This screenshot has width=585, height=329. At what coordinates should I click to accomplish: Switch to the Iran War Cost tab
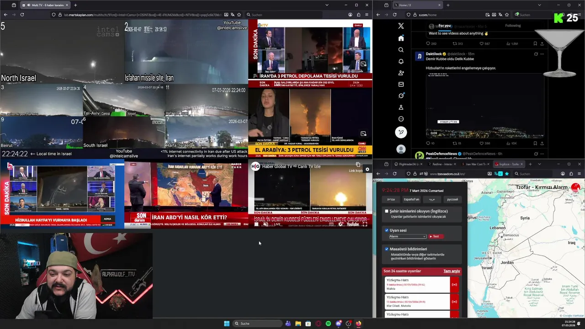coord(476,164)
